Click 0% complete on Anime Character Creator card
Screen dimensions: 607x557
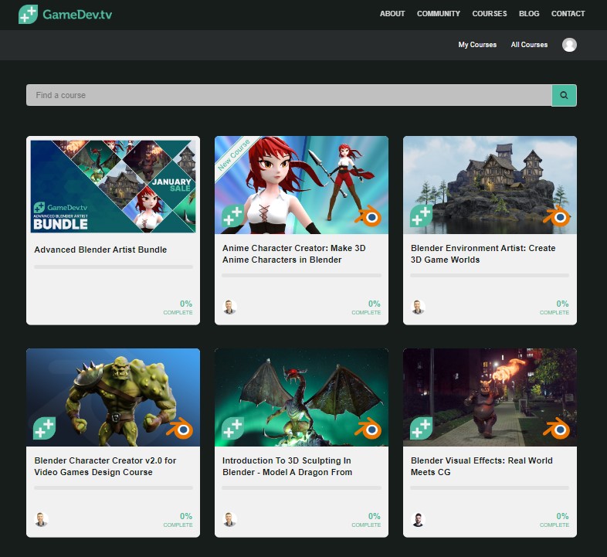366,307
